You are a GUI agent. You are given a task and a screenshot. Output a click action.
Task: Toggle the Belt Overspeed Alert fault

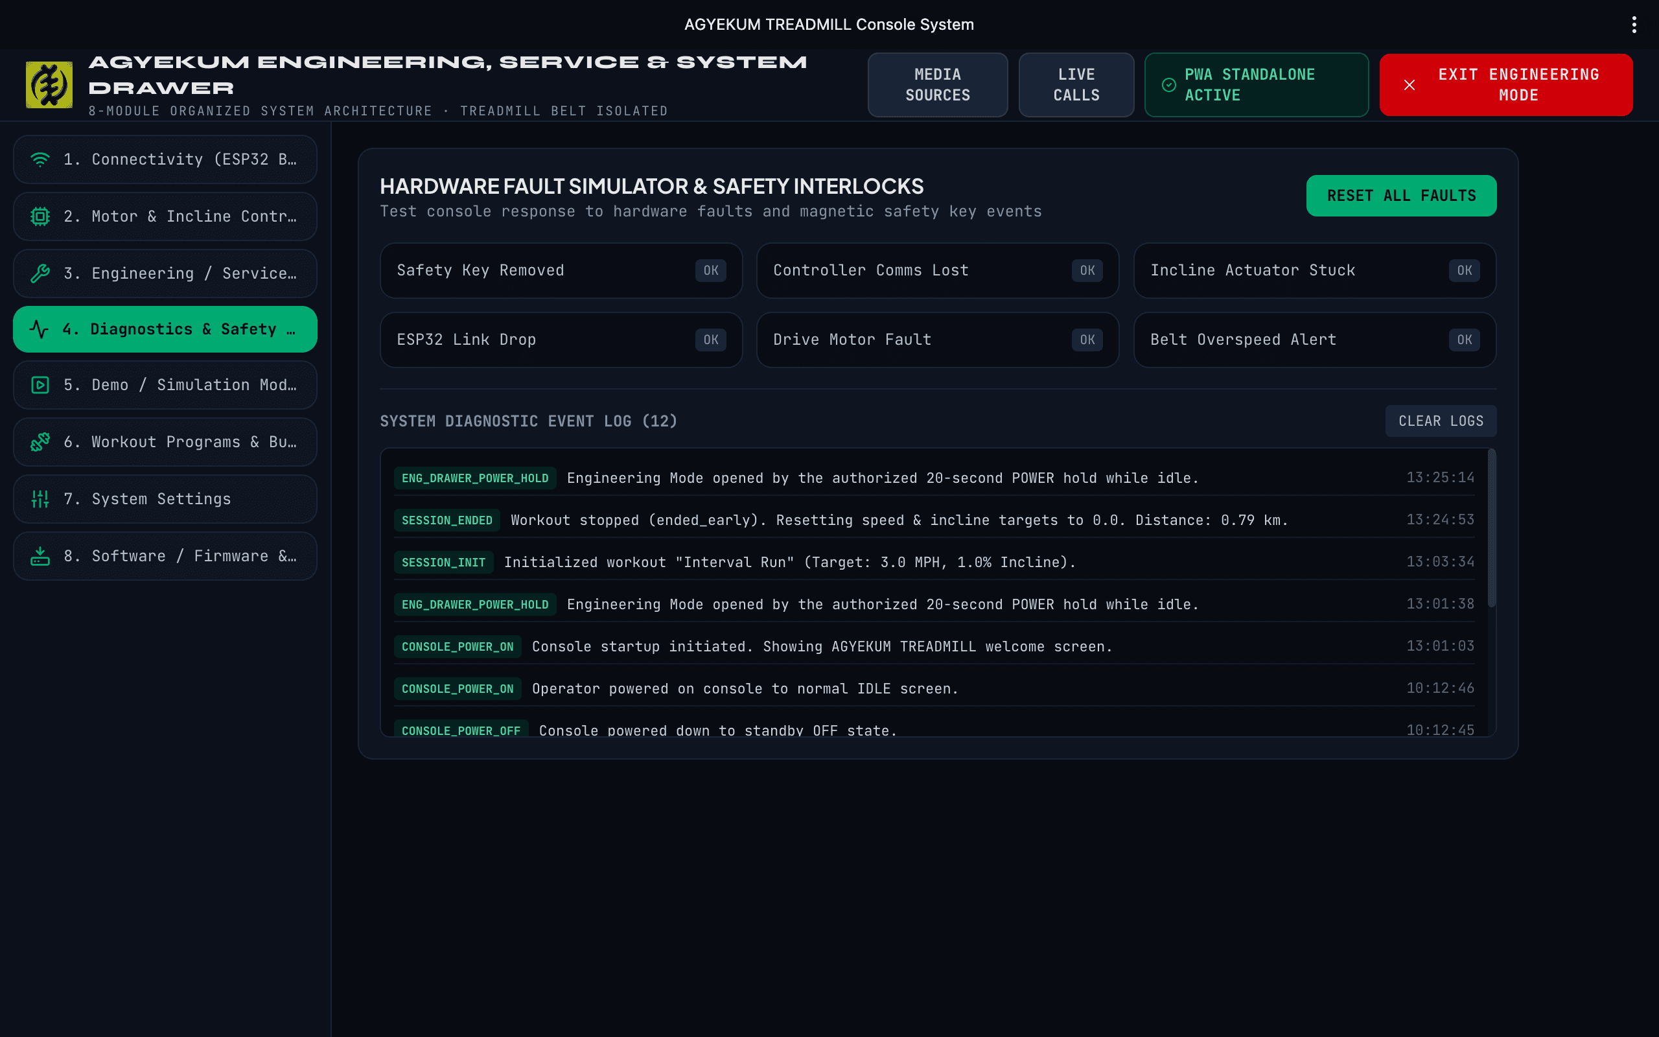click(1314, 340)
